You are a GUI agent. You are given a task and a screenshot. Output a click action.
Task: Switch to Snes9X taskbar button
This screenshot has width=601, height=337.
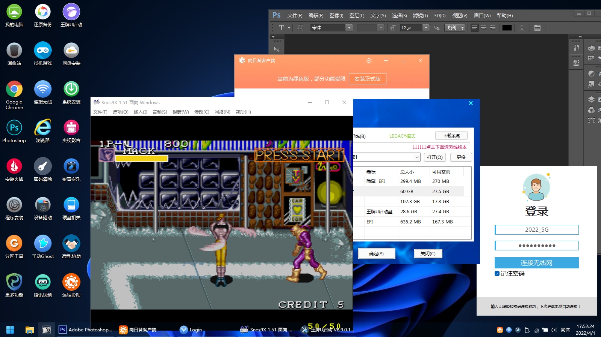[267, 330]
